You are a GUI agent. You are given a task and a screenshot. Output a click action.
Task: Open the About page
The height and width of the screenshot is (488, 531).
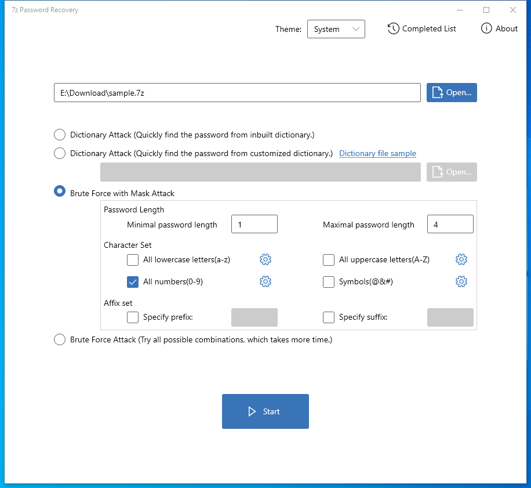pyautogui.click(x=499, y=29)
